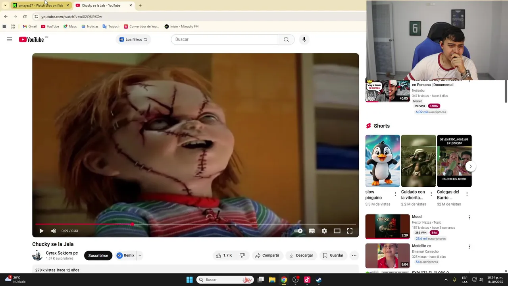
Task: Subscribe to Cyrax Sektors pc
Action: point(98,255)
